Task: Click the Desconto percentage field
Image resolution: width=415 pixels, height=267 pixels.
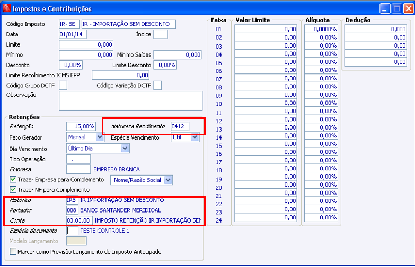Action: [70, 65]
